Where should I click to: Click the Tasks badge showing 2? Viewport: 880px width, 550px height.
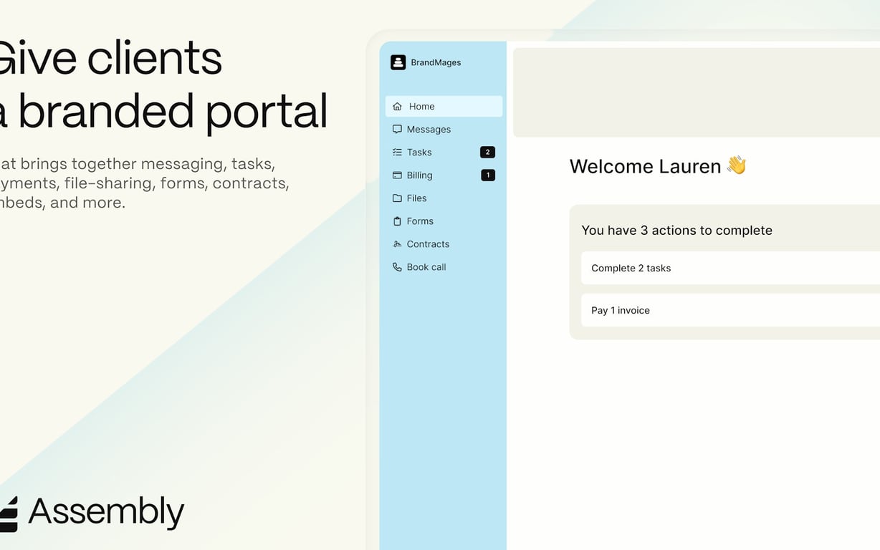click(487, 152)
